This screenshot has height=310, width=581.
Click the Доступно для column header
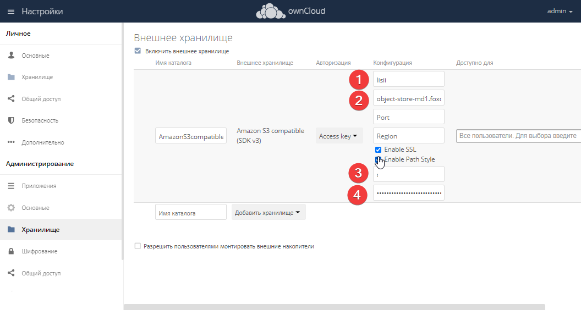[474, 63]
